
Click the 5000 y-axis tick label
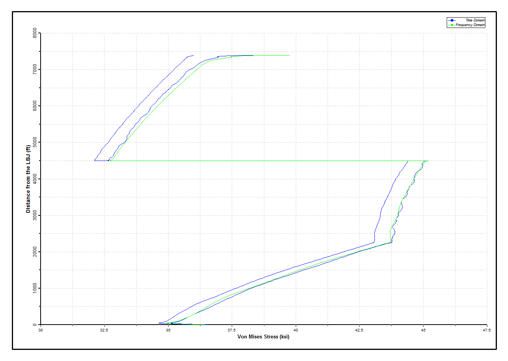[x=35, y=142]
